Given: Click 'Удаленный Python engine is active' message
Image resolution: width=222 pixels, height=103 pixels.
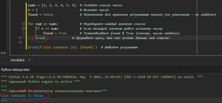Looking at the screenshot, I should (41, 82).
